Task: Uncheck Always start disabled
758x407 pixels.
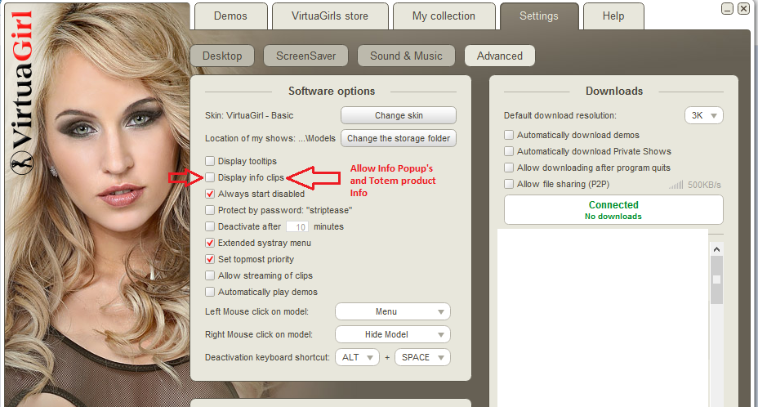Action: pyautogui.click(x=210, y=194)
